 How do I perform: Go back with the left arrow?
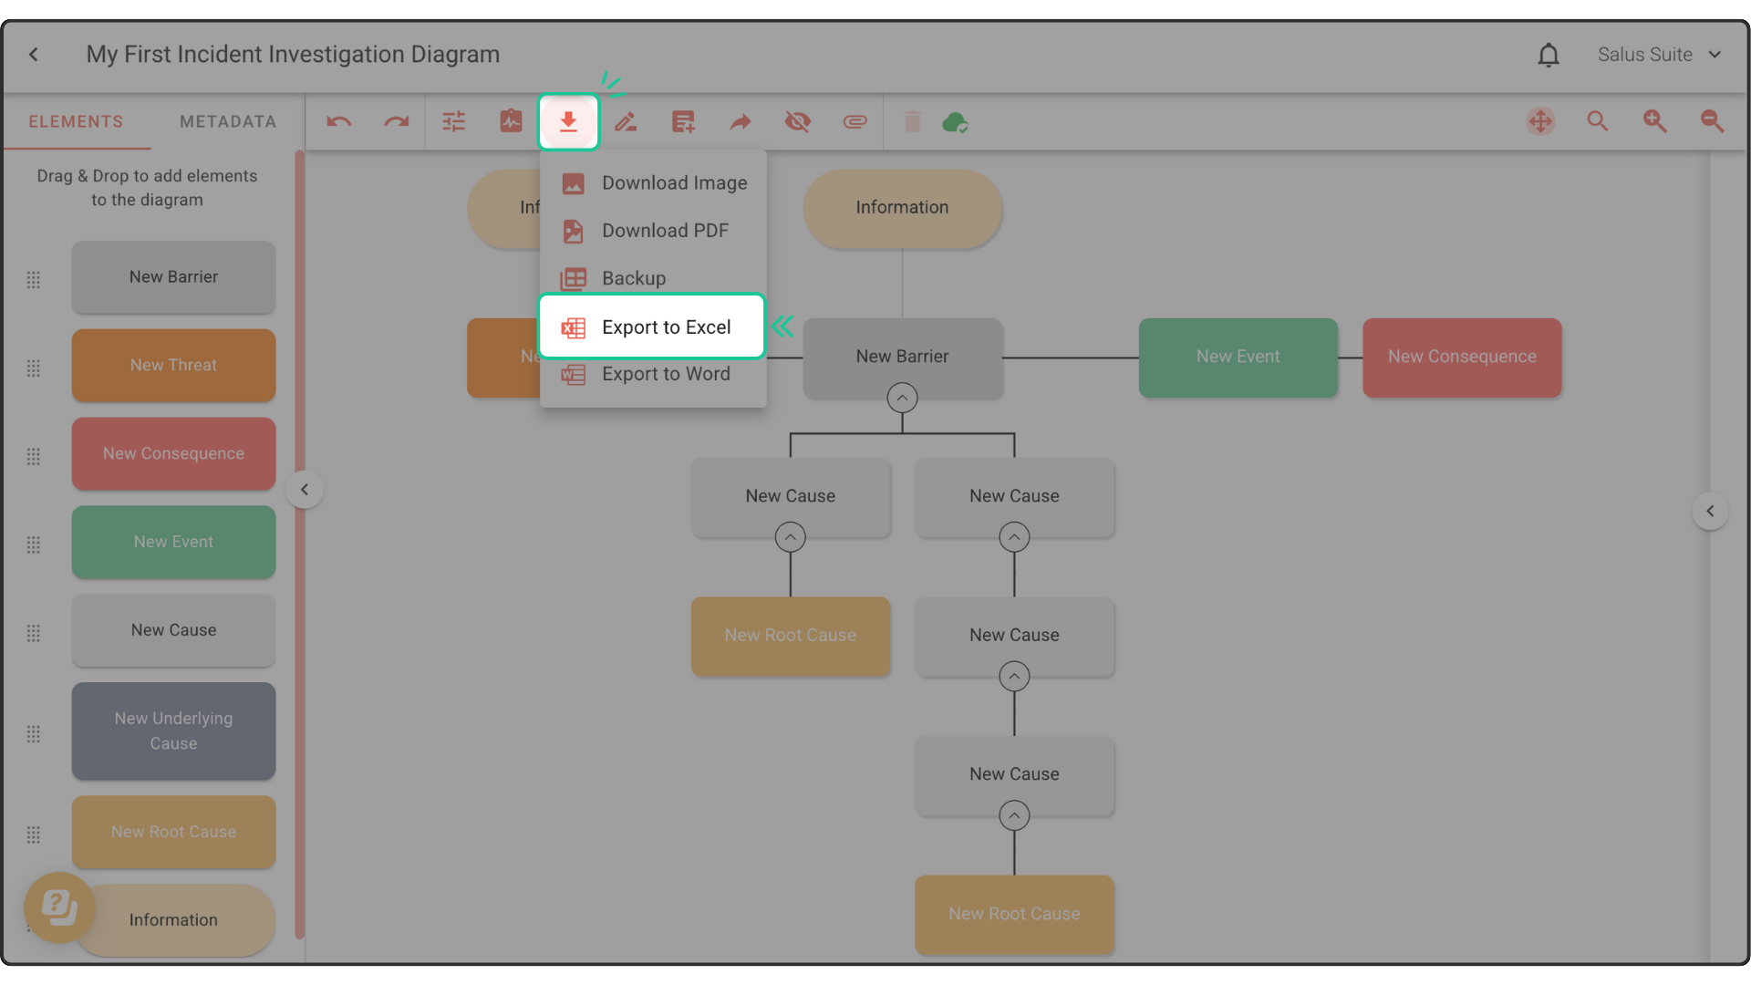coord(34,55)
